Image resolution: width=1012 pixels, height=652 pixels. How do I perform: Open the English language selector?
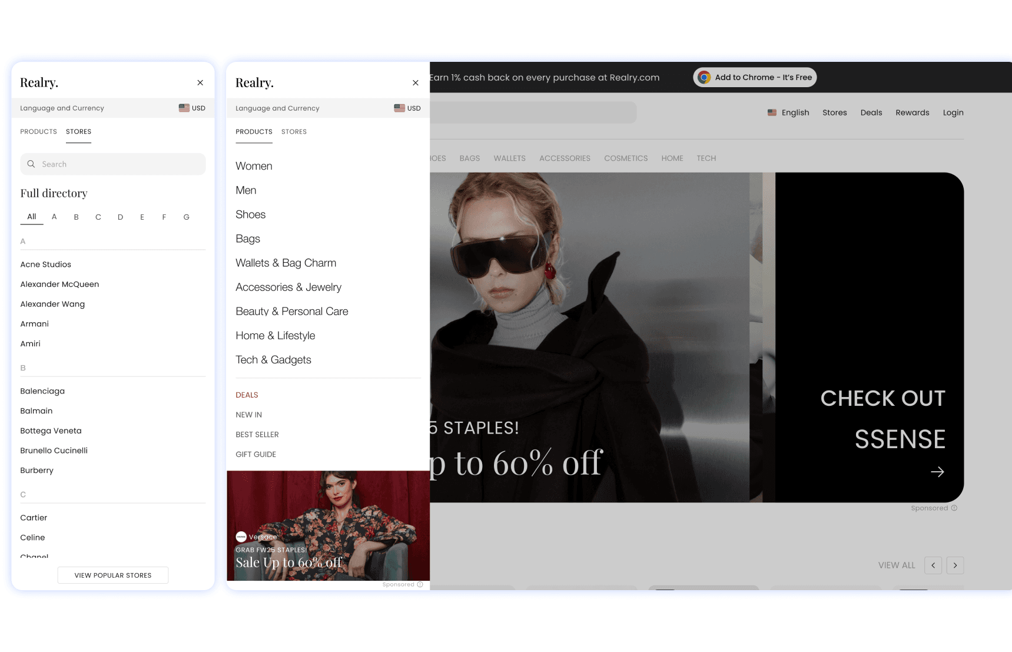(x=788, y=113)
